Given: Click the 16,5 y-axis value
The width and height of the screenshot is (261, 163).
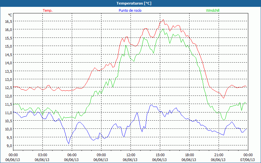Looking at the screenshot, I should coord(8,22).
